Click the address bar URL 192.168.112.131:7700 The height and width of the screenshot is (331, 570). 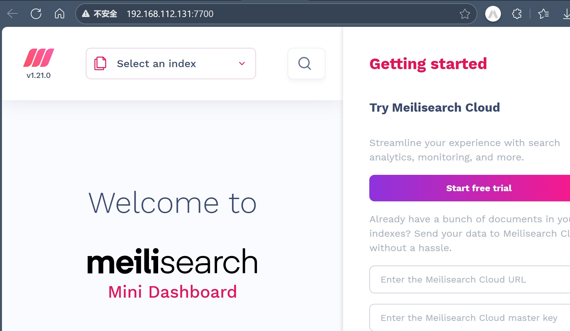(170, 14)
